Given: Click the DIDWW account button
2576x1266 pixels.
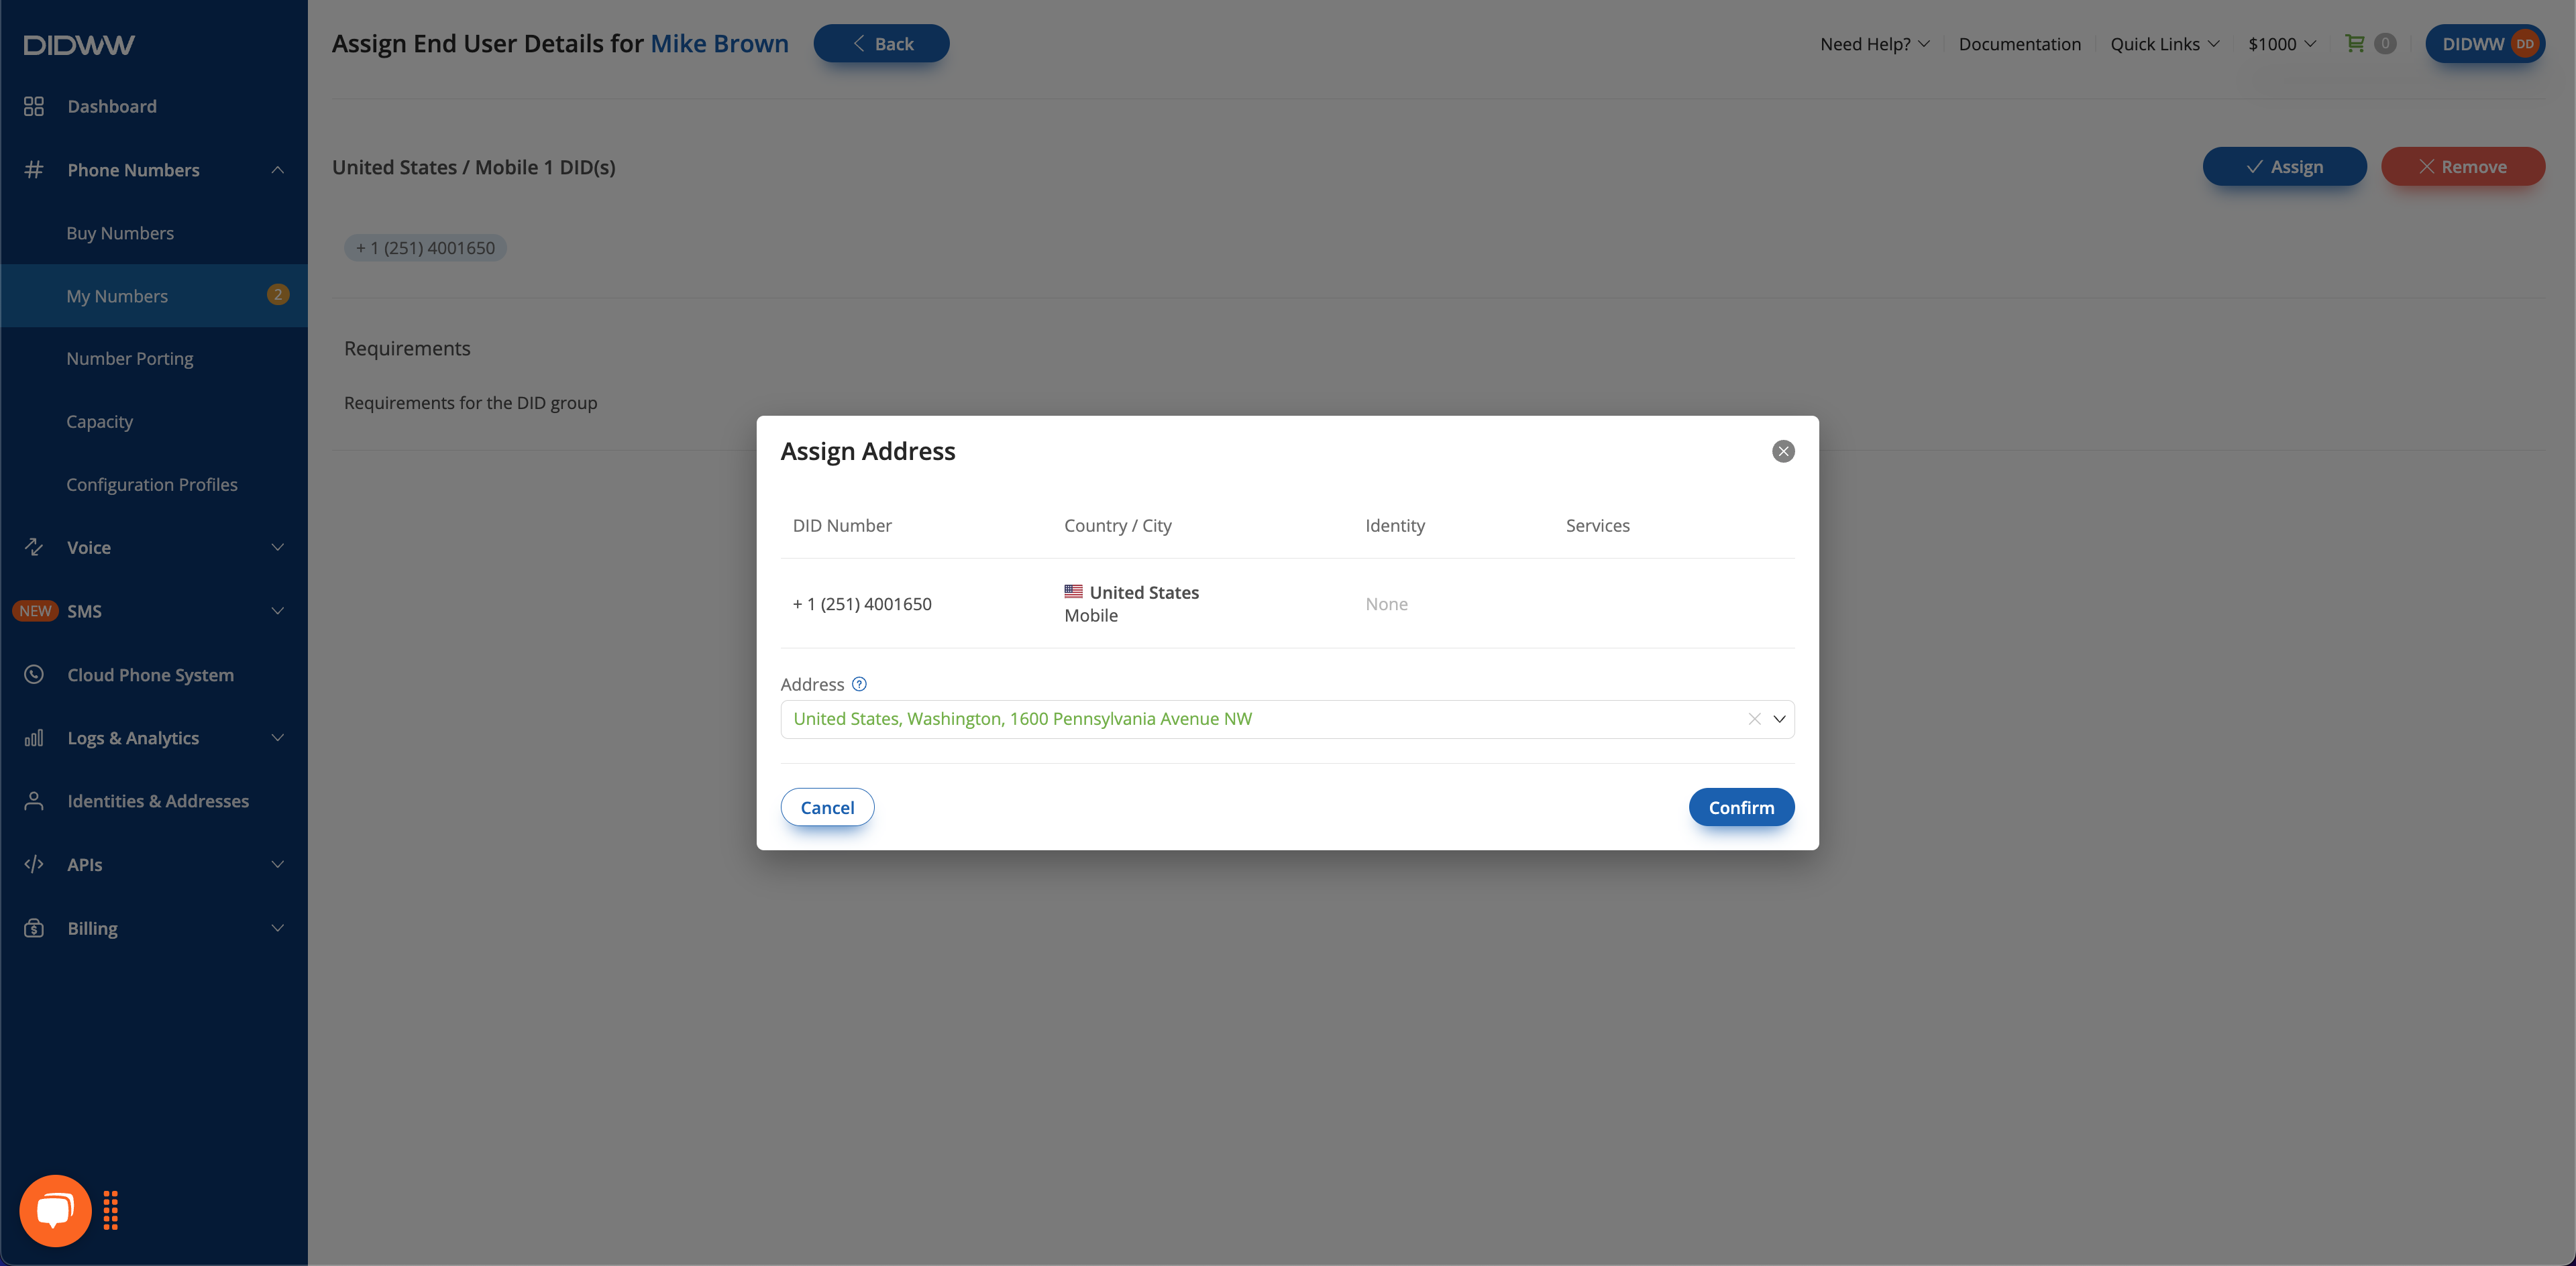Looking at the screenshot, I should [2485, 43].
